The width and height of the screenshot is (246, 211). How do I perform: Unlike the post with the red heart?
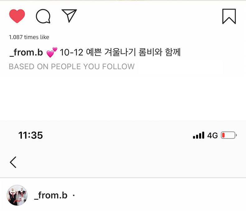pos(17,16)
